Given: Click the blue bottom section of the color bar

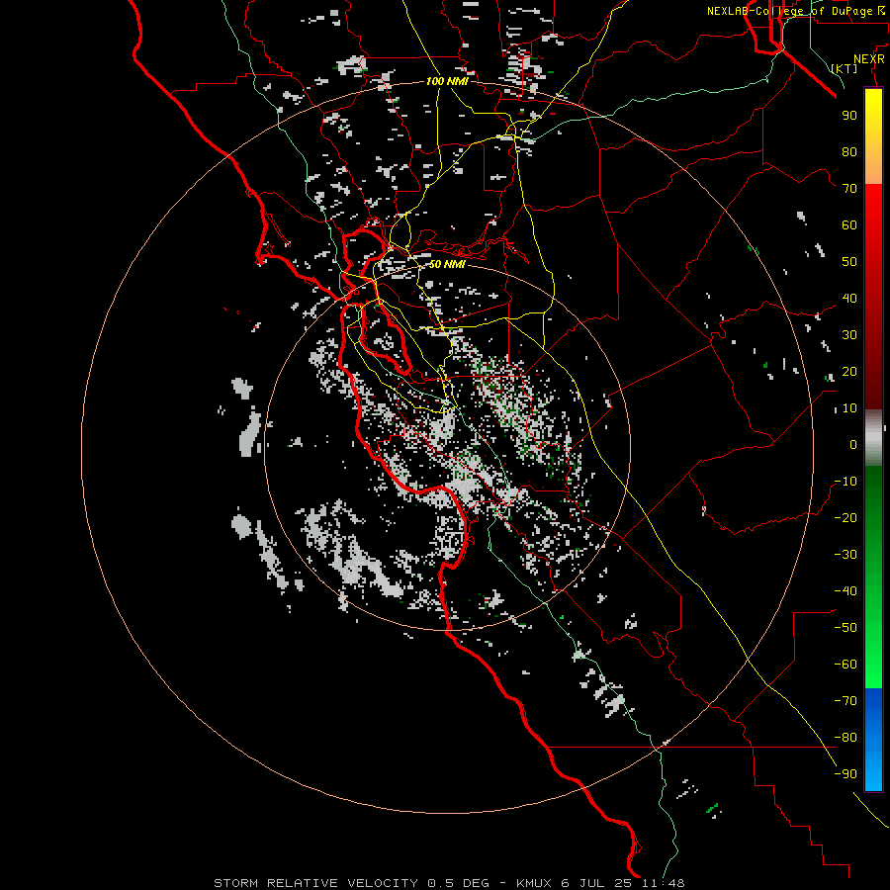Looking at the screenshot, I should pos(873,740).
